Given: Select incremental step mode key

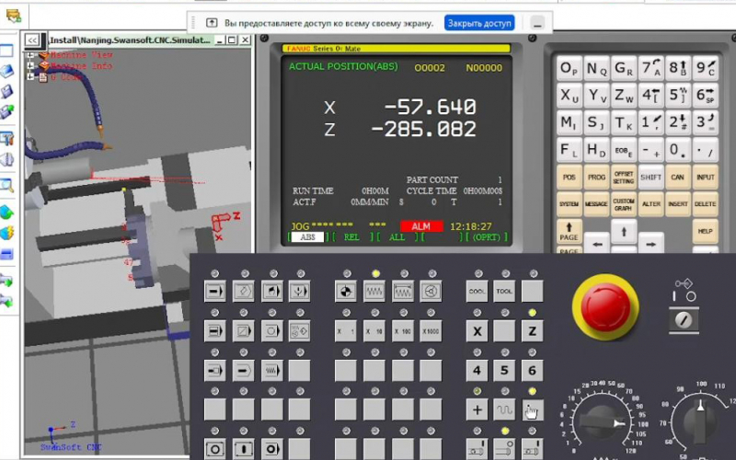Looking at the screenshot, I should point(402,291).
